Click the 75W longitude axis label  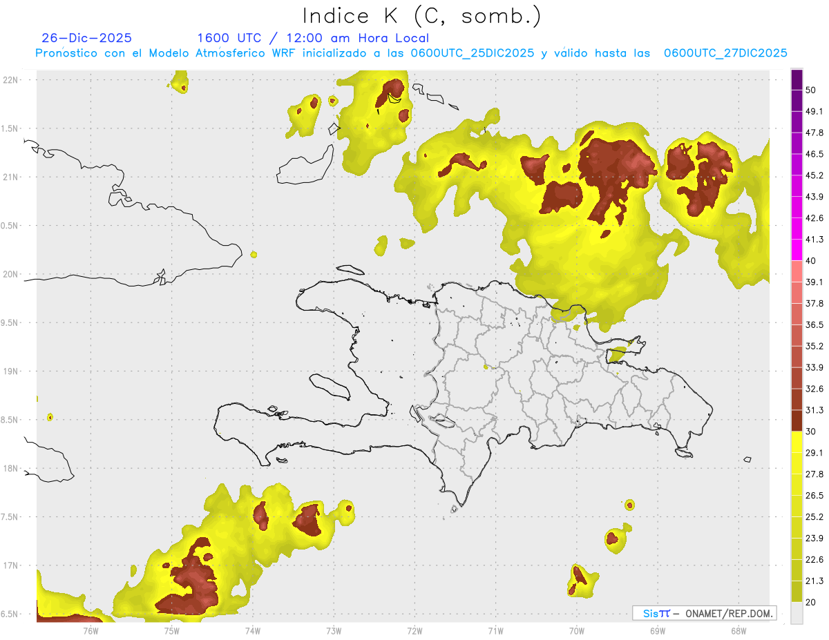tap(171, 630)
